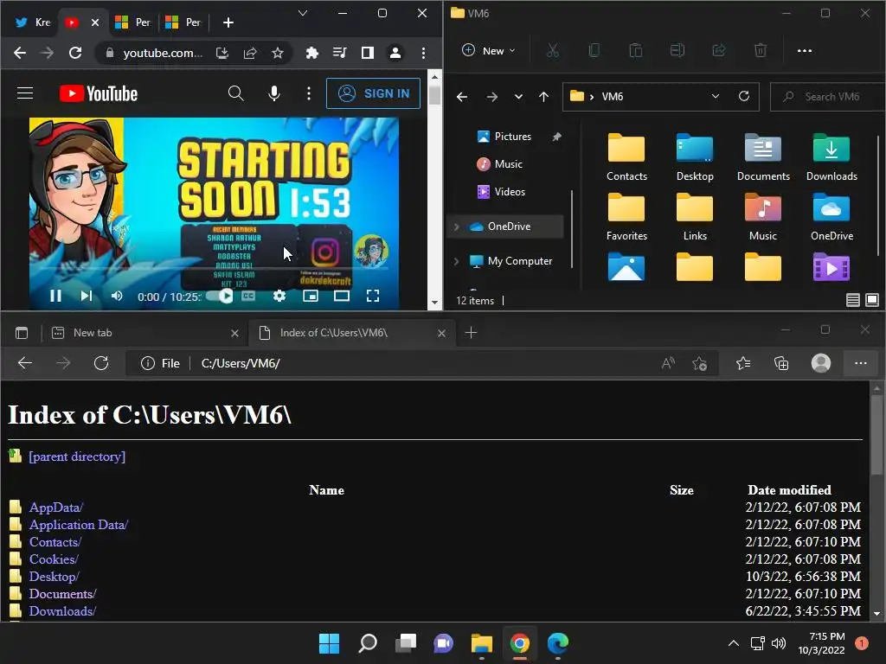Select the Contacts folder in VM6
This screenshot has height=664, width=886.
point(626,157)
